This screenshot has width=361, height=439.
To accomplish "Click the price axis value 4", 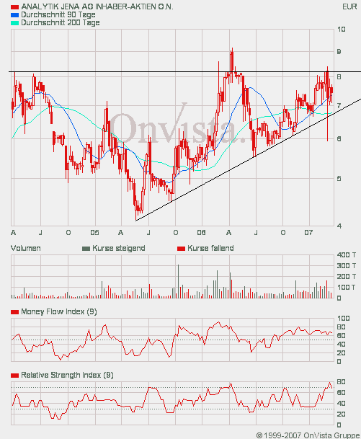I will click(x=339, y=226).
